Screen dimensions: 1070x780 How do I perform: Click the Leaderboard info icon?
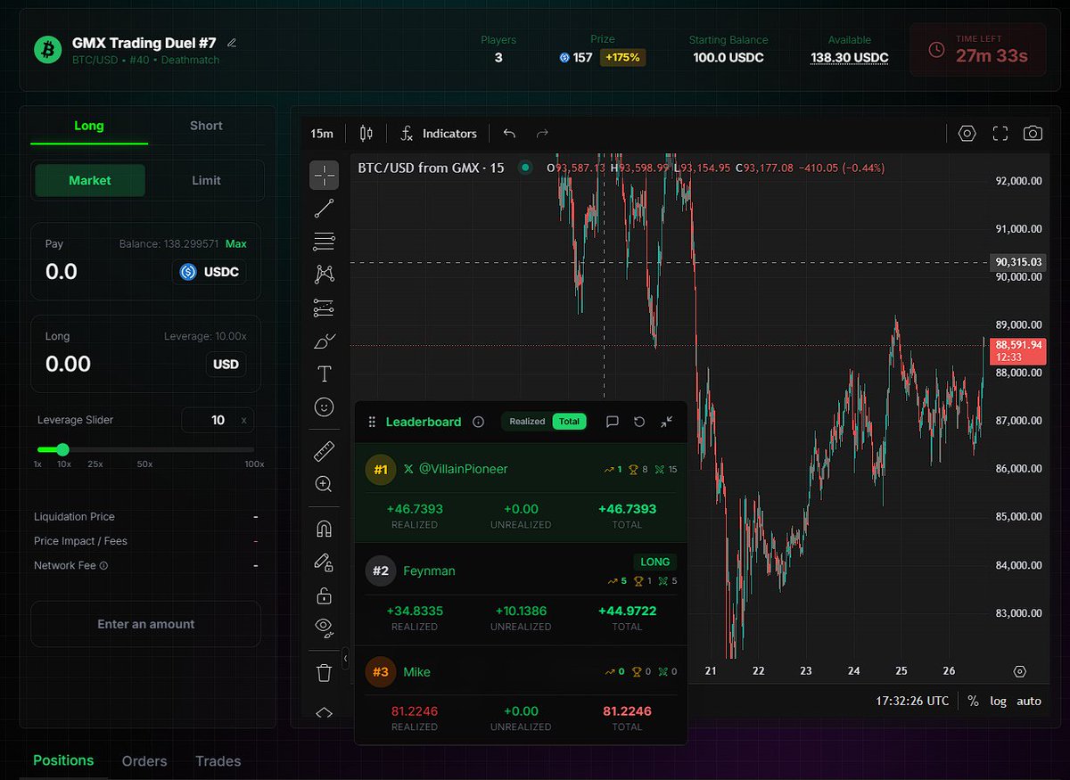(478, 422)
